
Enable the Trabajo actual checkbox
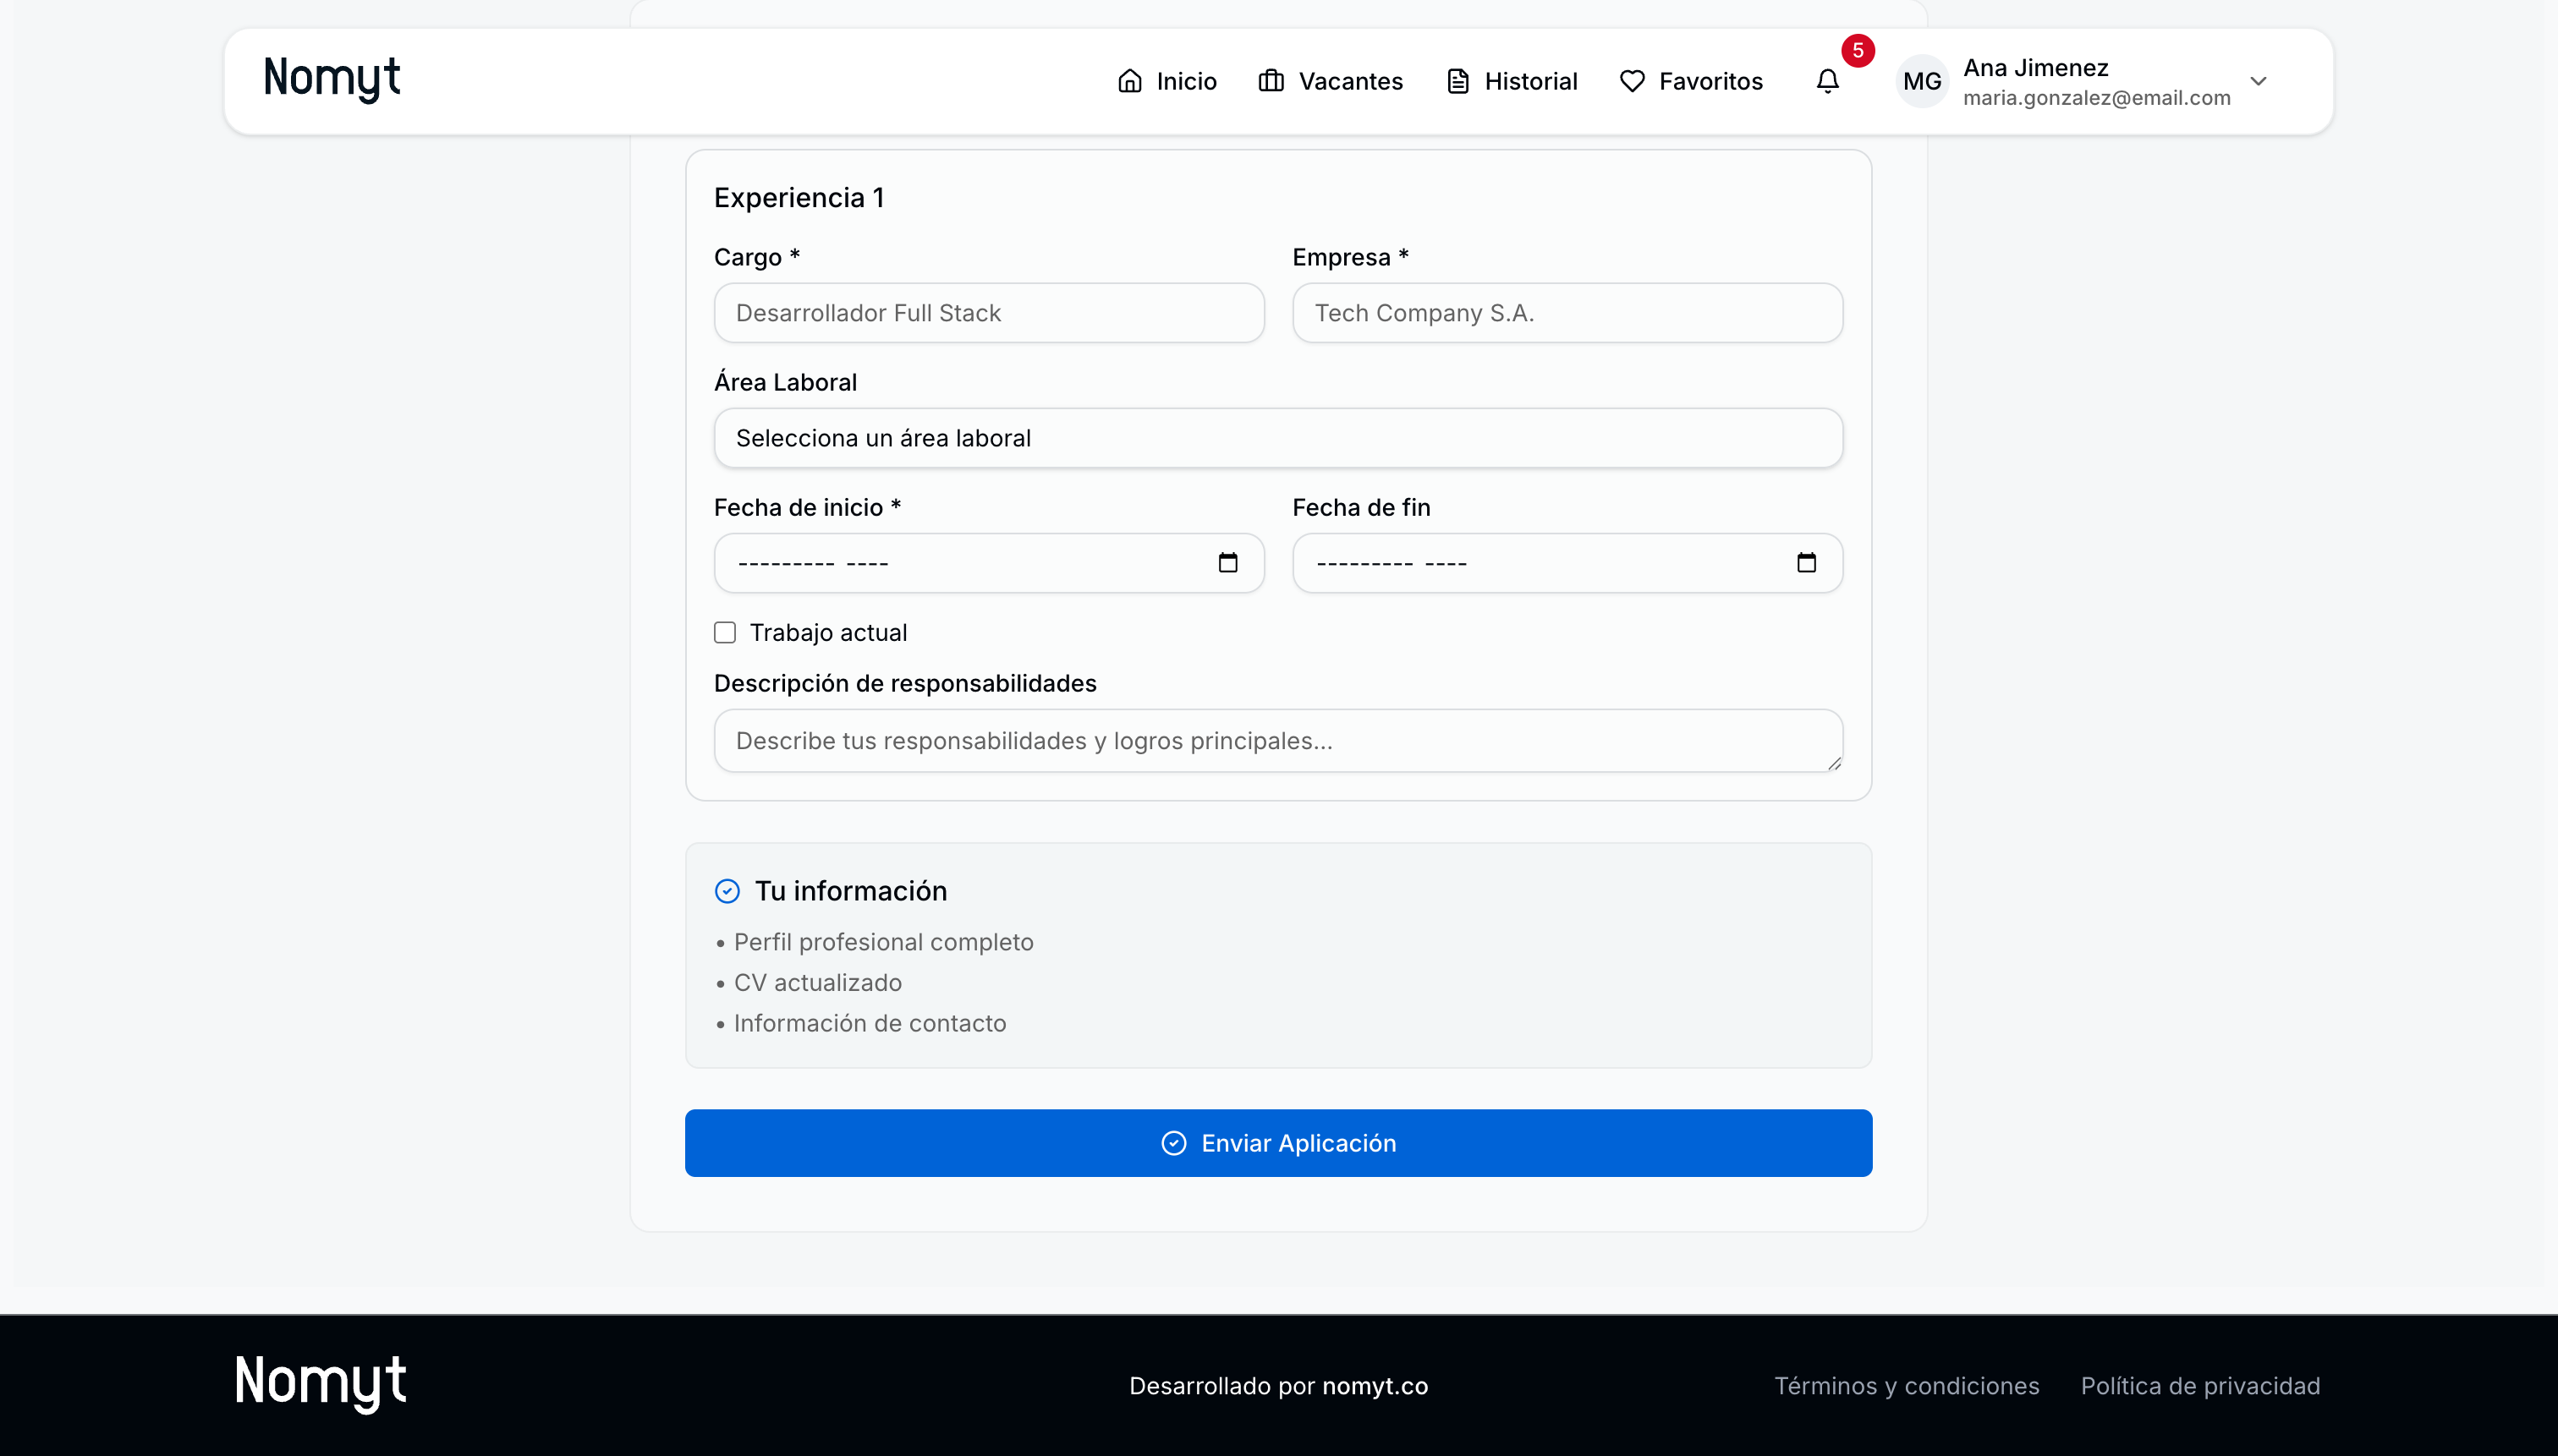pos(725,632)
